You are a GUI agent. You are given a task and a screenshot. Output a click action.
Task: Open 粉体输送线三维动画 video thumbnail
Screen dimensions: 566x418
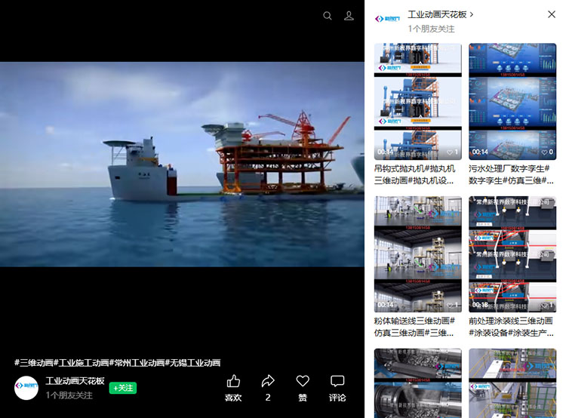(417, 254)
